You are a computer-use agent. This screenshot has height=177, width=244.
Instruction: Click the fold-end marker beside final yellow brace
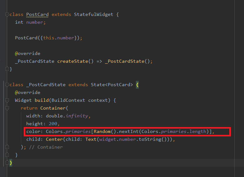[x=7, y=163]
